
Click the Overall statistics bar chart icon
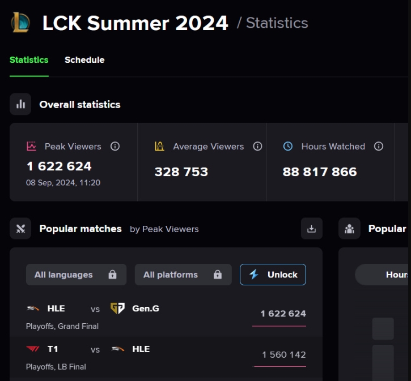pyautogui.click(x=20, y=104)
